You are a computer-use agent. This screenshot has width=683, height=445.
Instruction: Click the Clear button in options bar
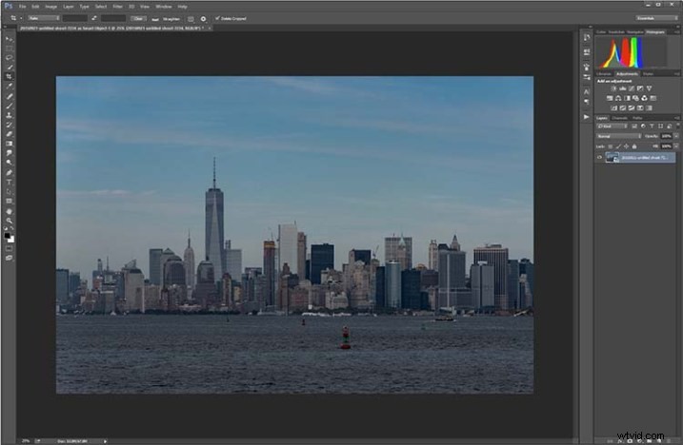138,18
